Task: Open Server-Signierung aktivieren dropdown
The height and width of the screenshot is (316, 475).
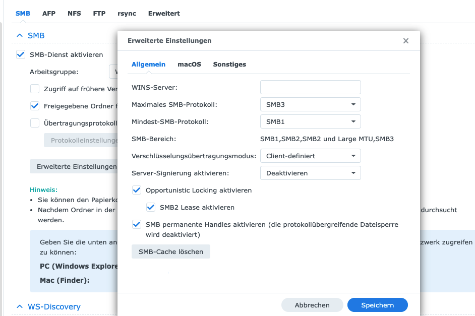Action: point(310,173)
